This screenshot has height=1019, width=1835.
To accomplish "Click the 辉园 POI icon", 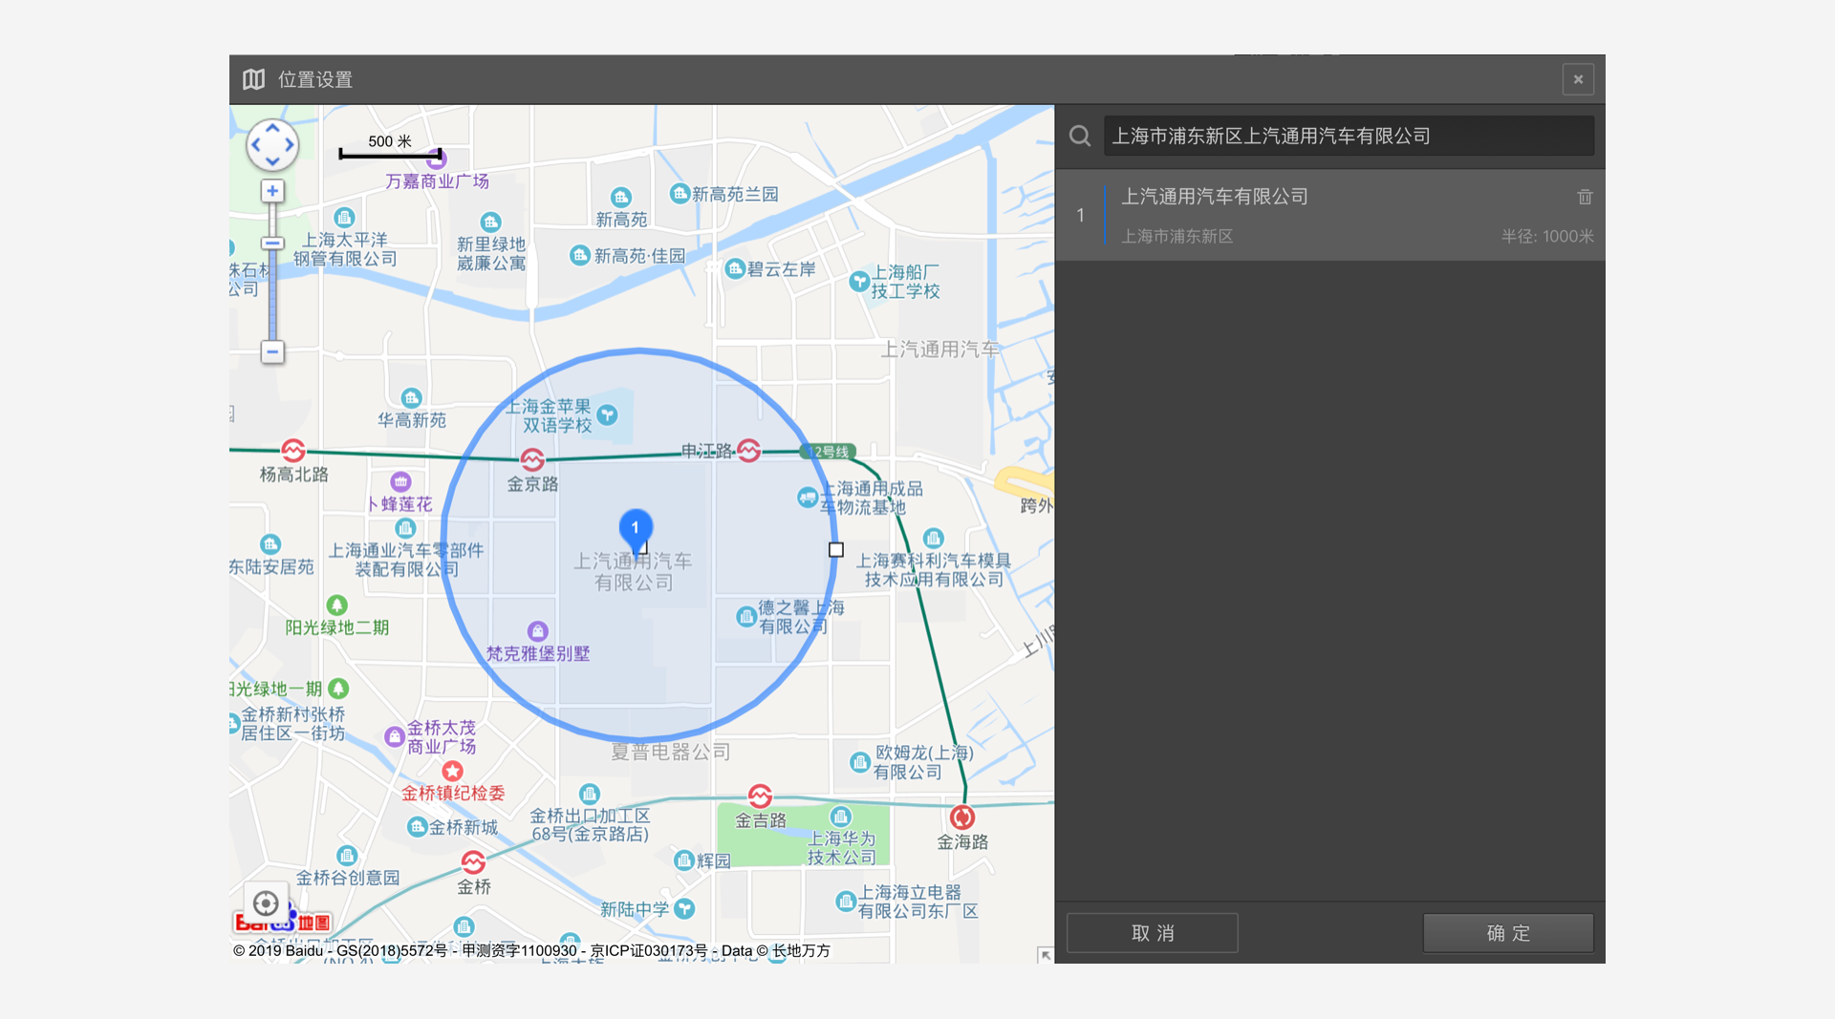I will 684,860.
